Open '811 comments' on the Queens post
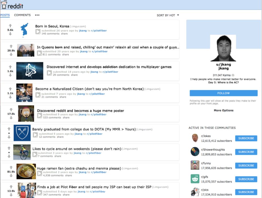 pyautogui.click(x=51, y=55)
